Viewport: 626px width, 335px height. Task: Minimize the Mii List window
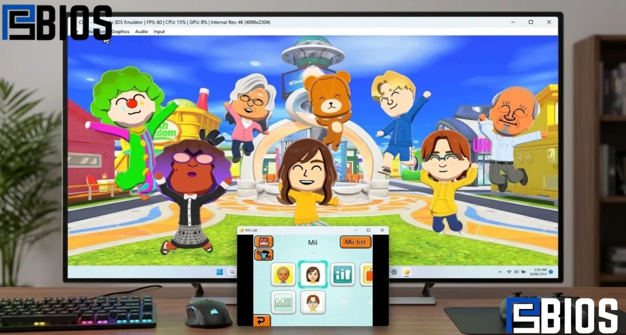[x=355, y=230]
